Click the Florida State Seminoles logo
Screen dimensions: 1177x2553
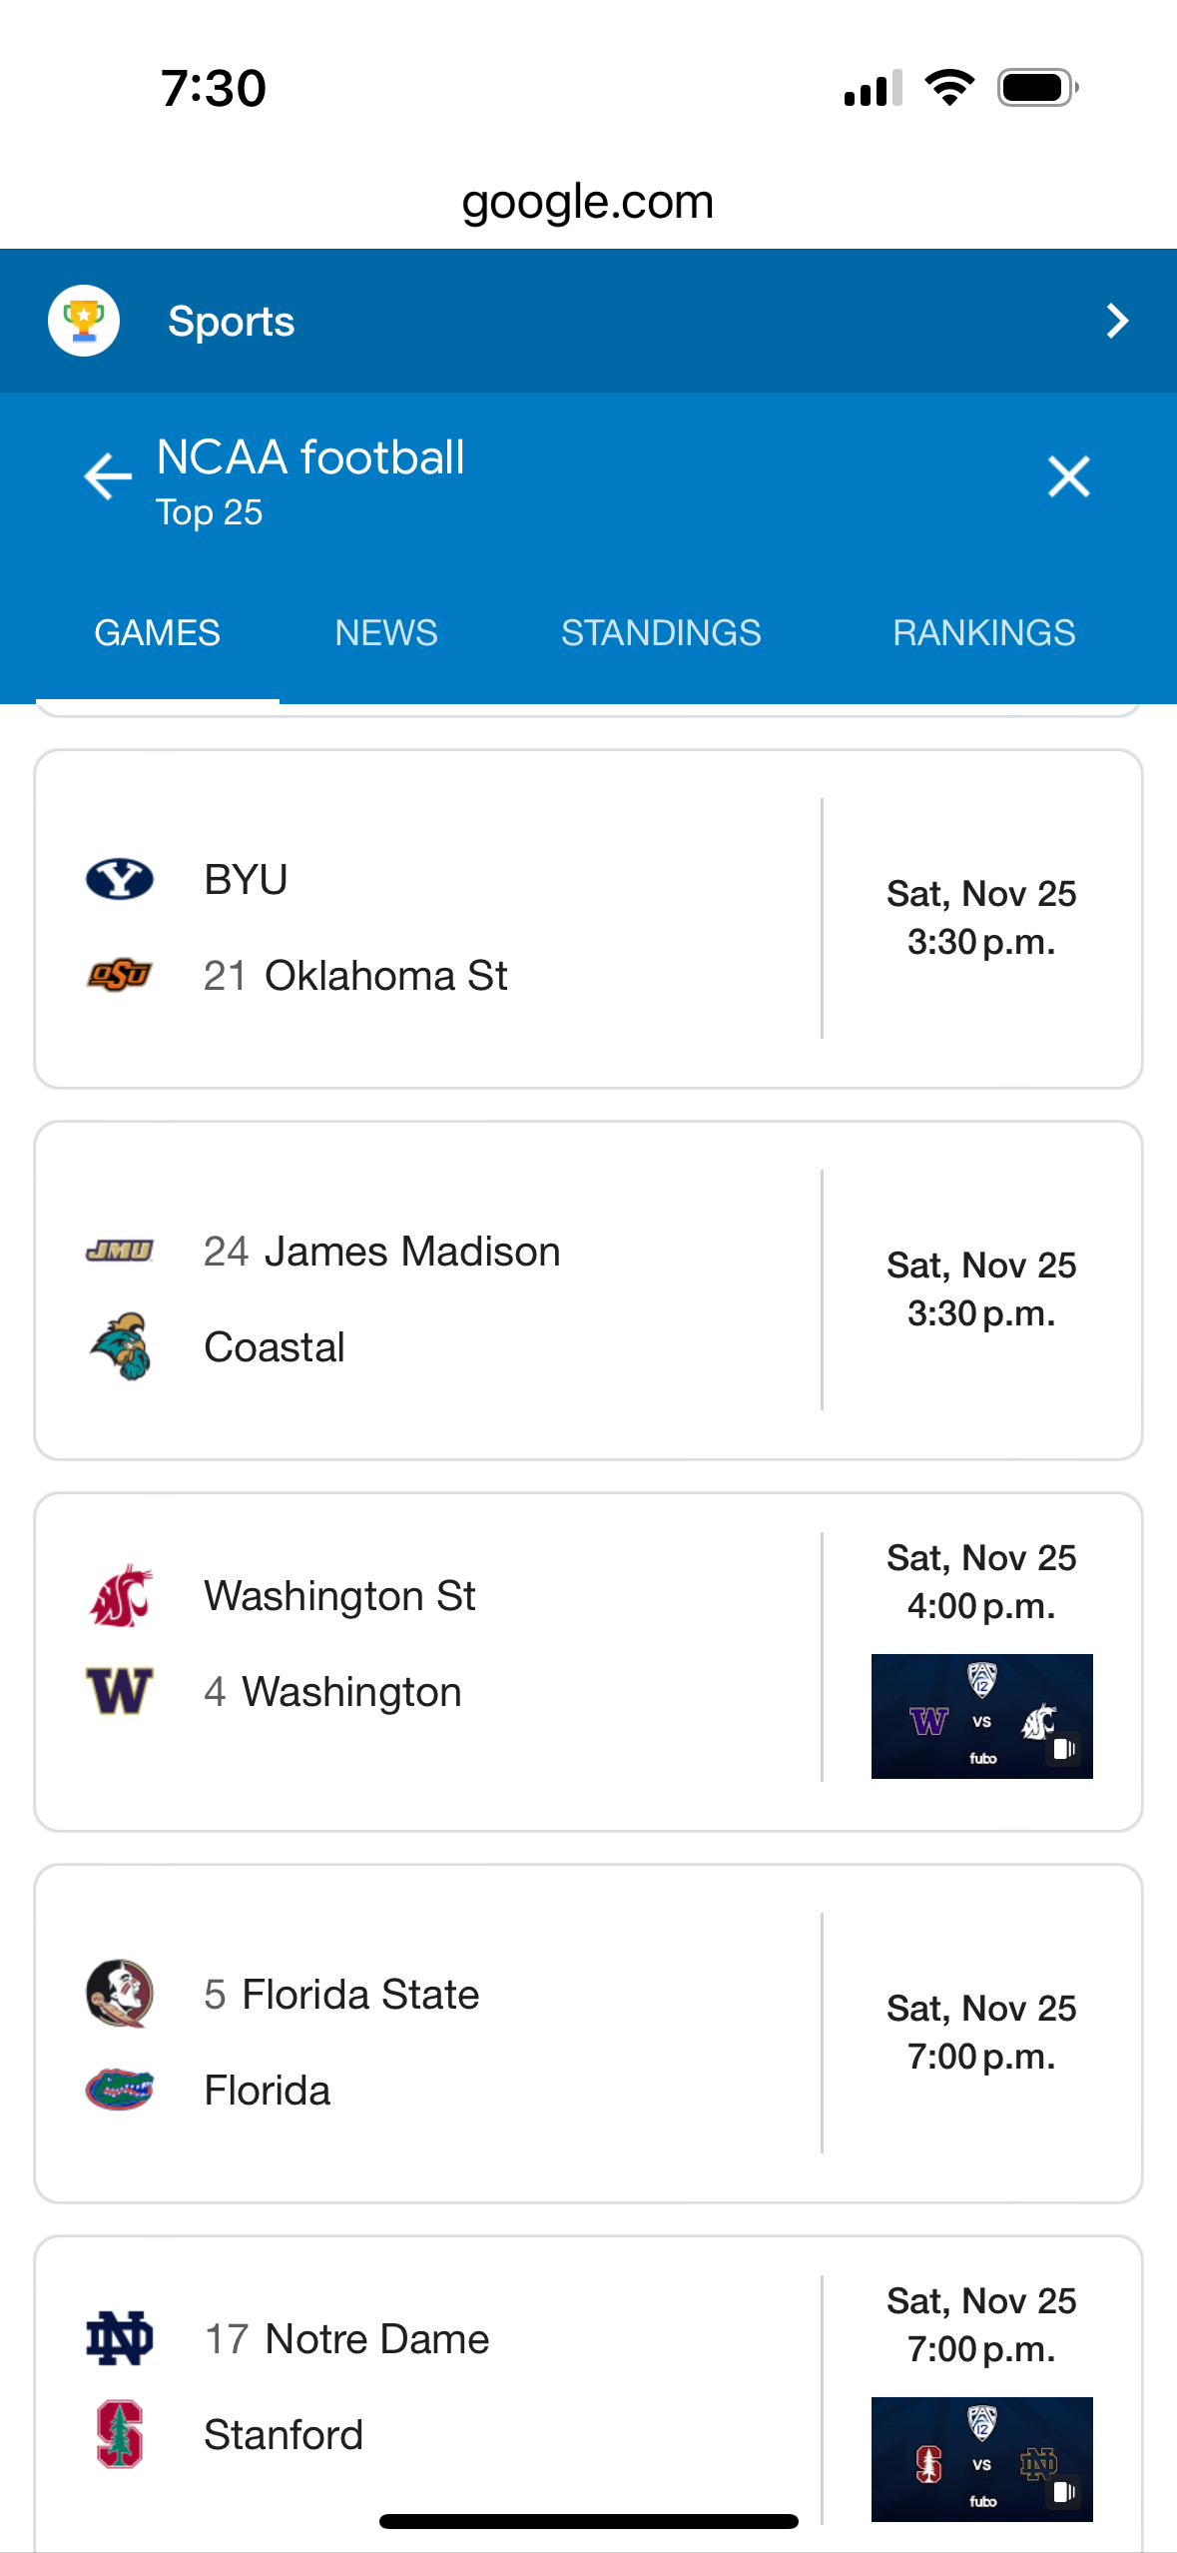point(120,1994)
